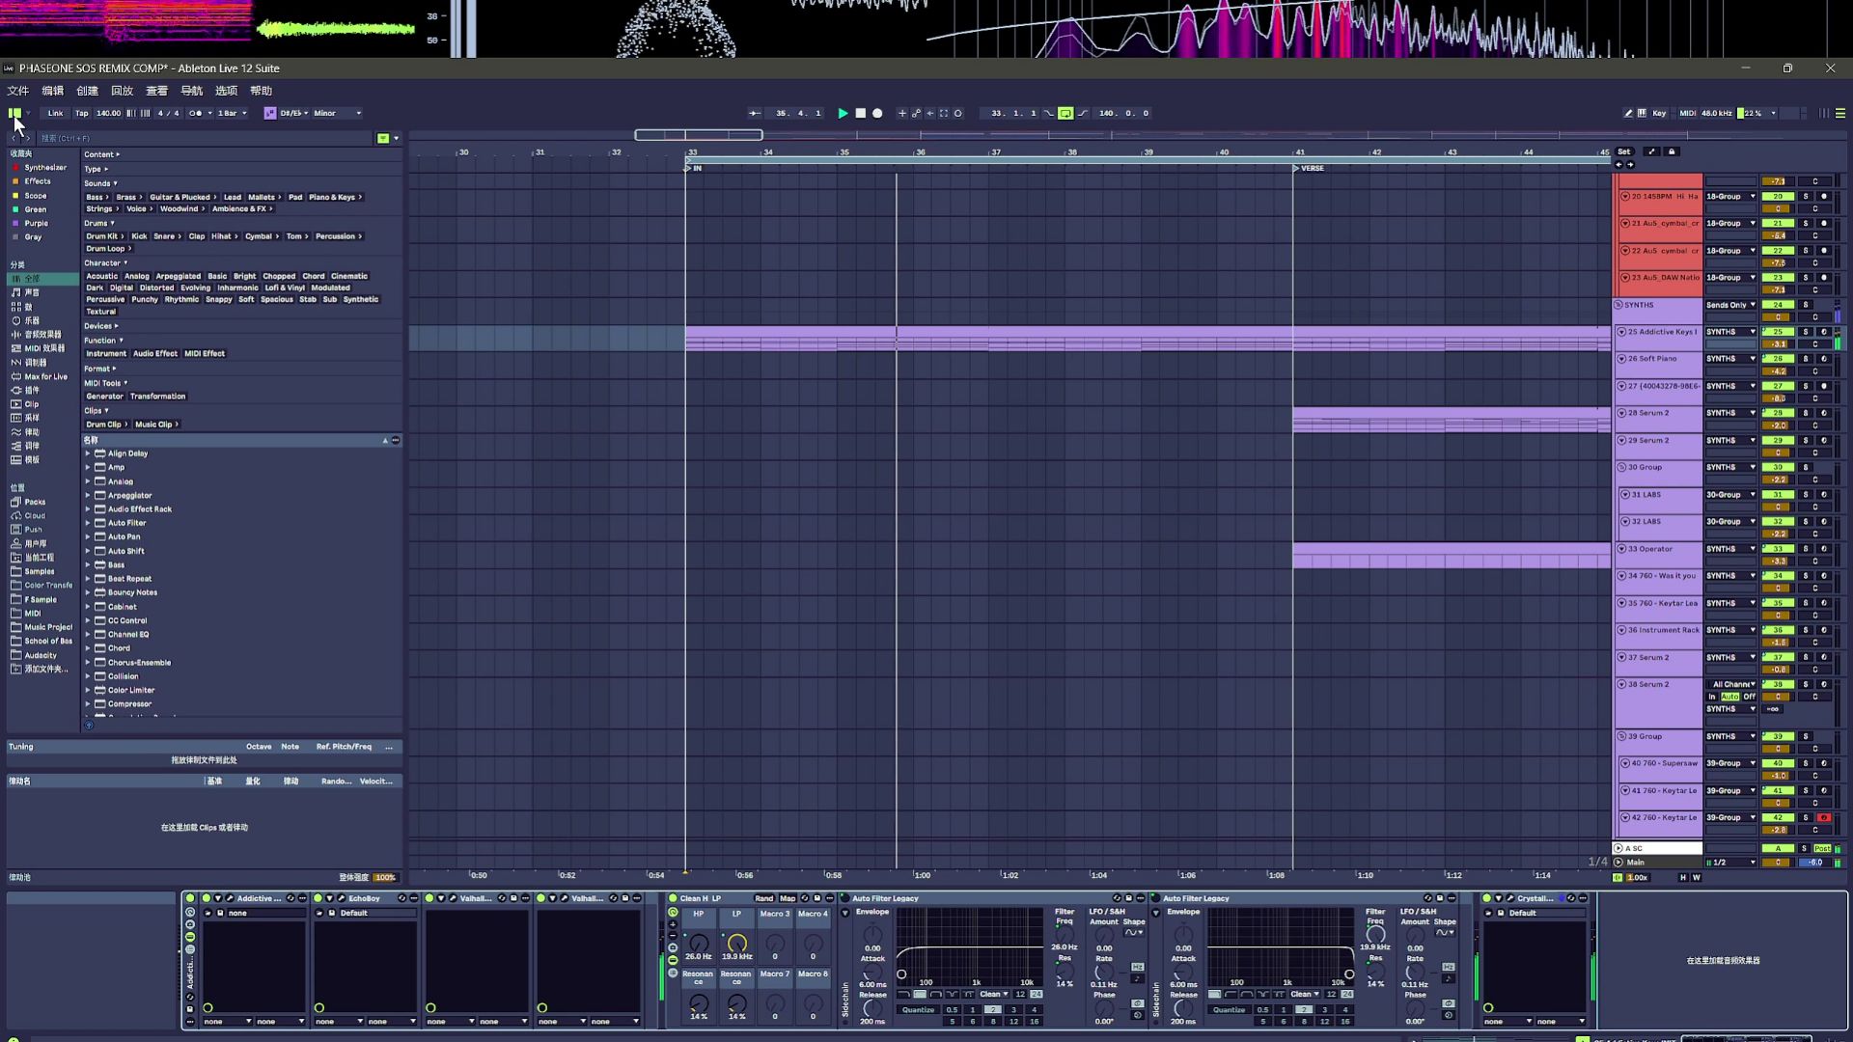
Task: Click the Follow playback icon
Action: (755, 113)
